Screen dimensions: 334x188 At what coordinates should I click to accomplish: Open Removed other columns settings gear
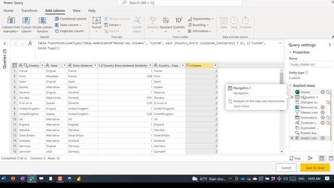(323, 108)
